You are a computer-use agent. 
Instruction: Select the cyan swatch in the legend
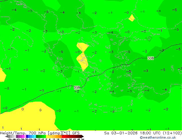[35, 136]
